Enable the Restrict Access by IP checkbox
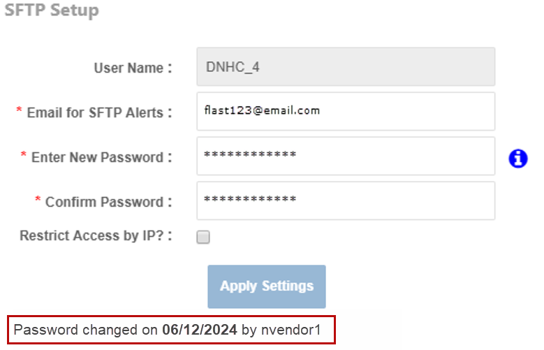This screenshot has height=350, width=544. click(203, 238)
